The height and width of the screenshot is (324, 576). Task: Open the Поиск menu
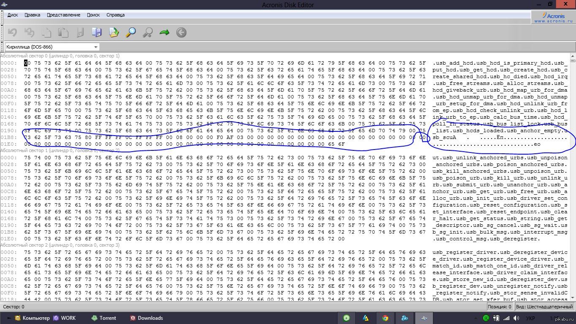(93, 15)
